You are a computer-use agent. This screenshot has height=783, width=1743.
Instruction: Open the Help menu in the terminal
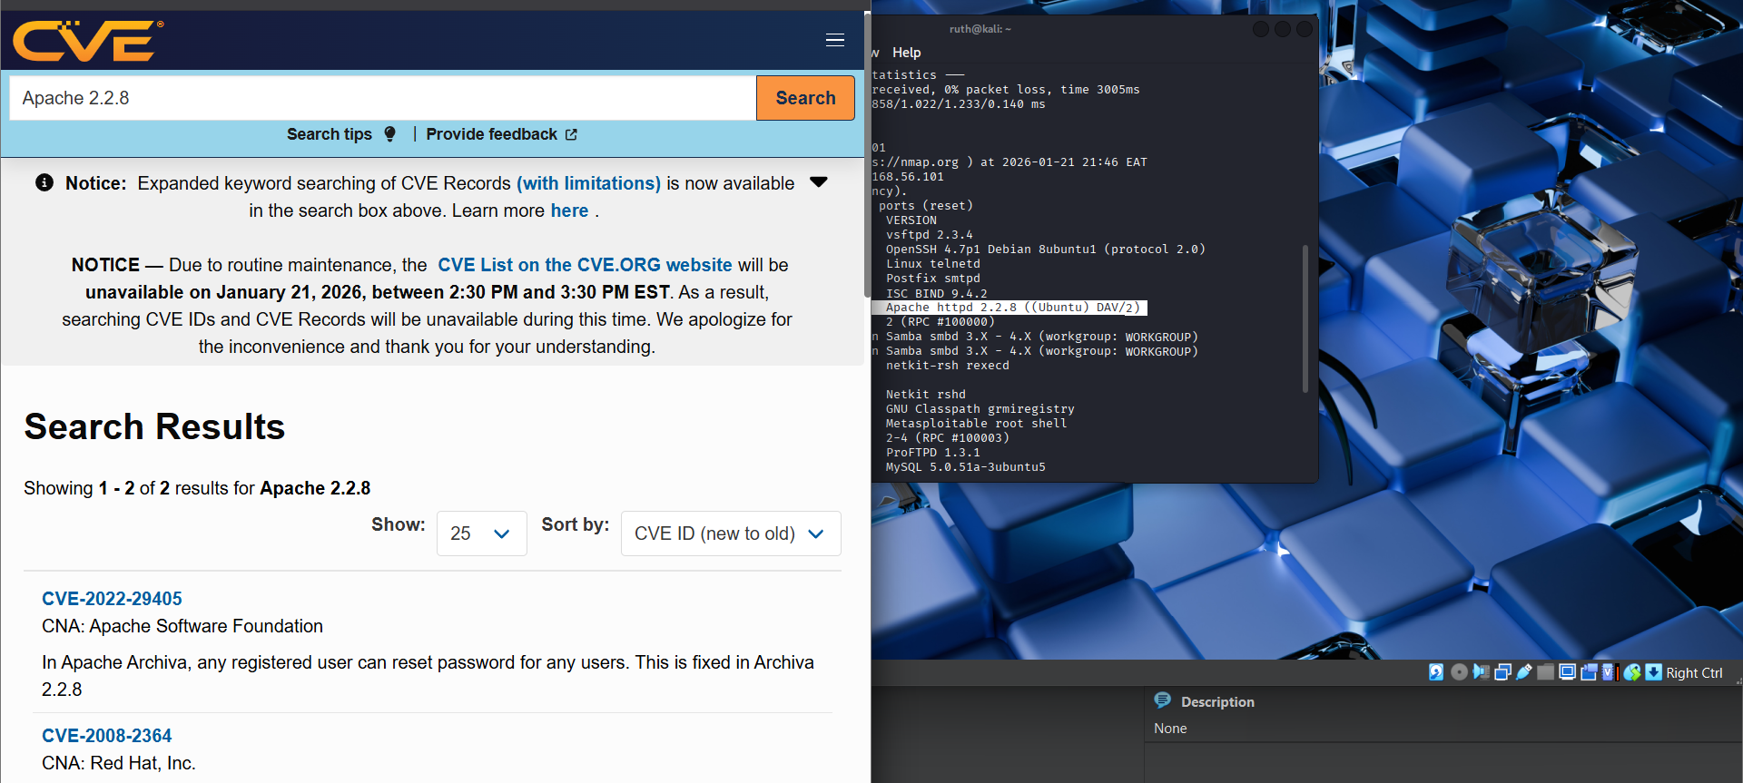click(906, 53)
